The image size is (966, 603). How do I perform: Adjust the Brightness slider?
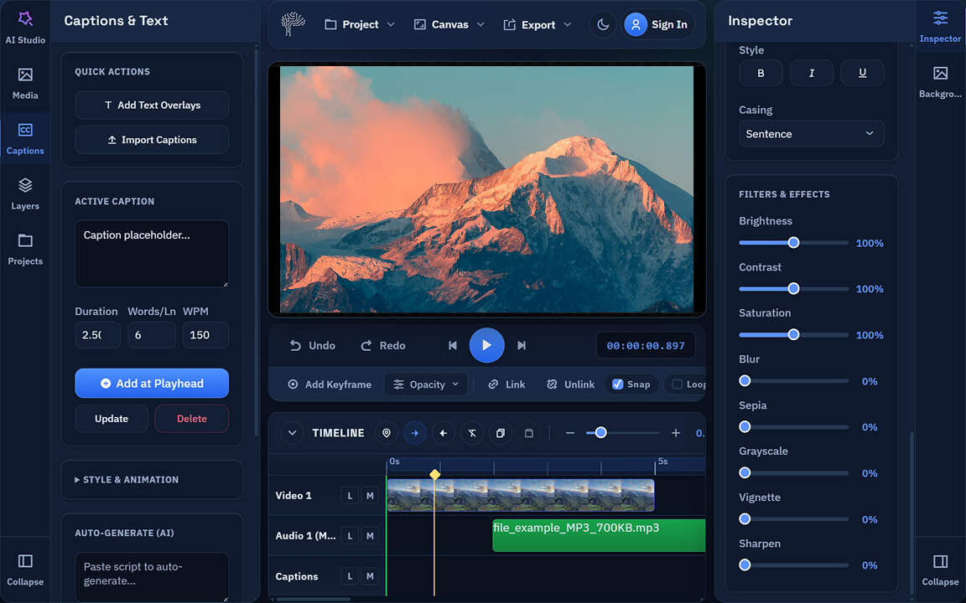793,243
